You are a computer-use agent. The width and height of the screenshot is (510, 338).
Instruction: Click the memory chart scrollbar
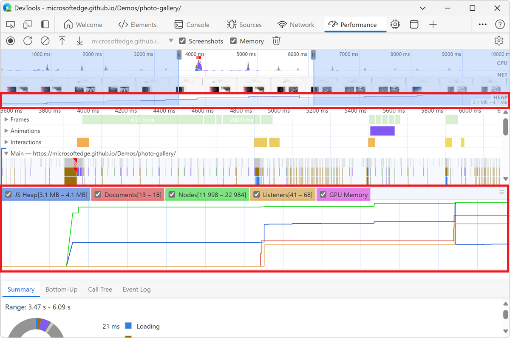coord(501,192)
